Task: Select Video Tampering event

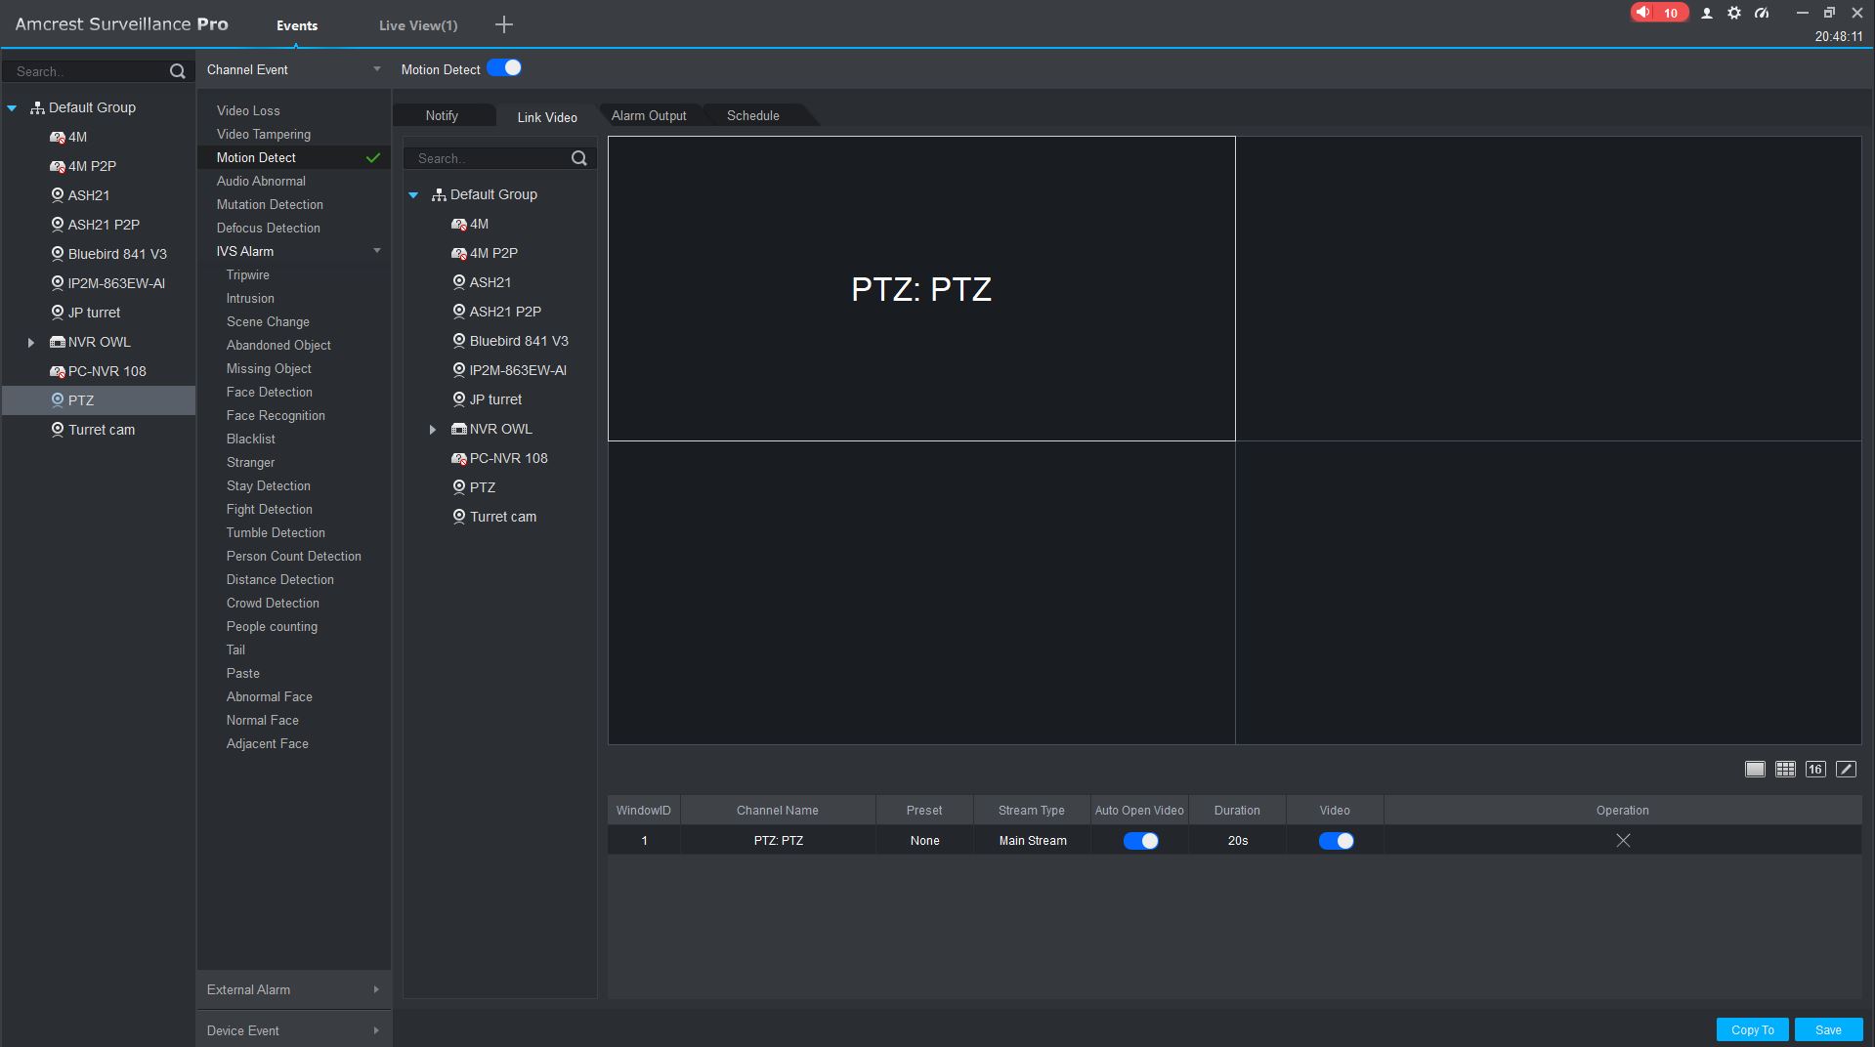Action: click(x=264, y=134)
